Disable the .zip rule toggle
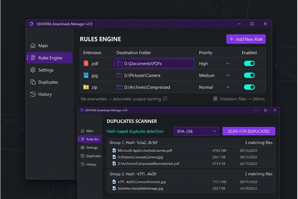The height and width of the screenshot is (199, 298). pyautogui.click(x=249, y=87)
